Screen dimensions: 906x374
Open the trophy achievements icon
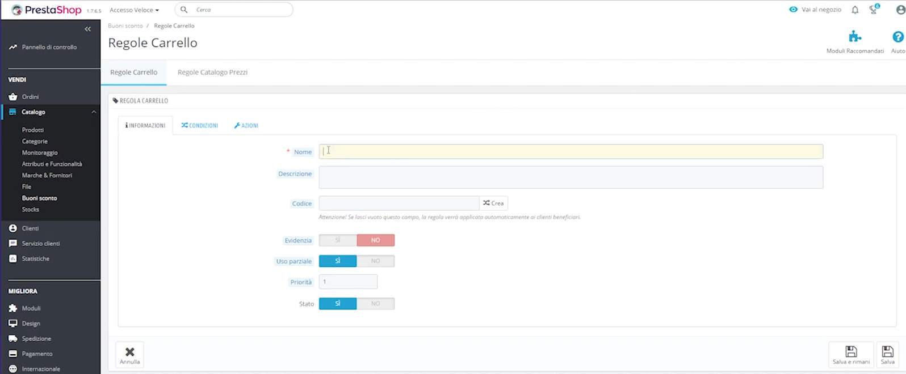[x=874, y=10]
